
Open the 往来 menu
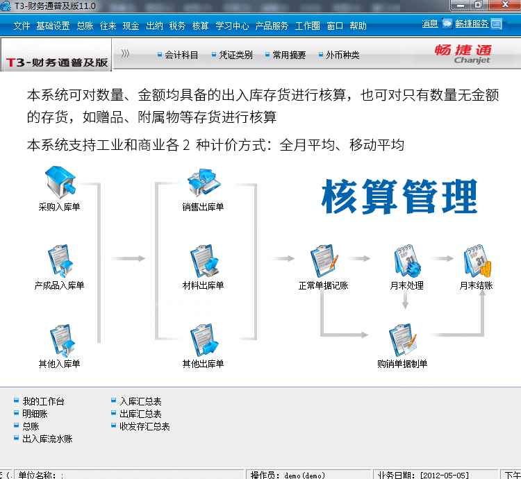pyautogui.click(x=108, y=26)
